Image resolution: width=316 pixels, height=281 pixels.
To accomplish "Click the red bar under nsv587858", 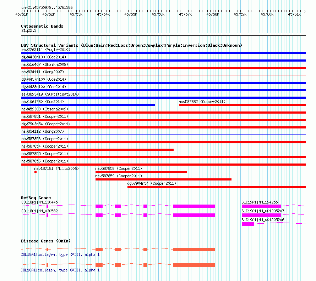I will click(x=141, y=172).
